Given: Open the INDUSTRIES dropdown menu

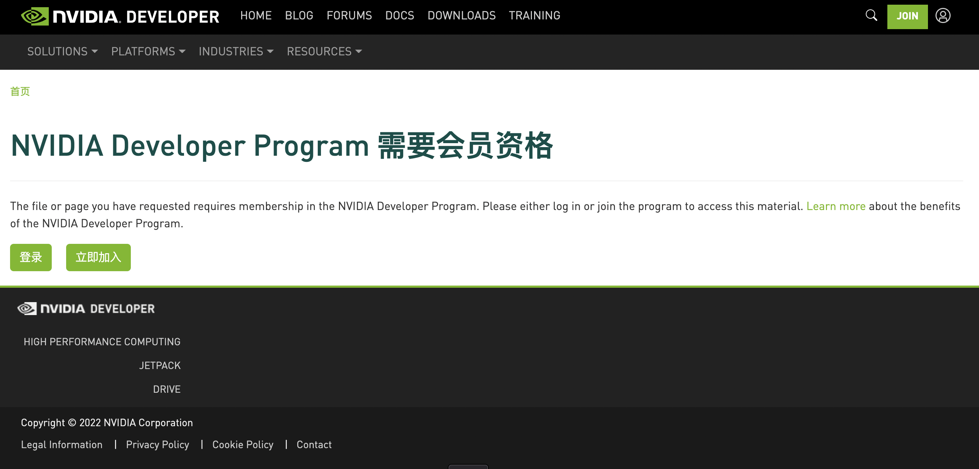Looking at the screenshot, I should point(236,51).
